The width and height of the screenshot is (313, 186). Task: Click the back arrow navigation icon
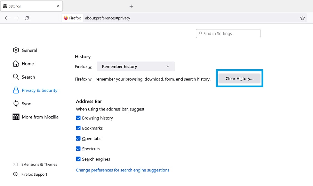click(x=7, y=18)
